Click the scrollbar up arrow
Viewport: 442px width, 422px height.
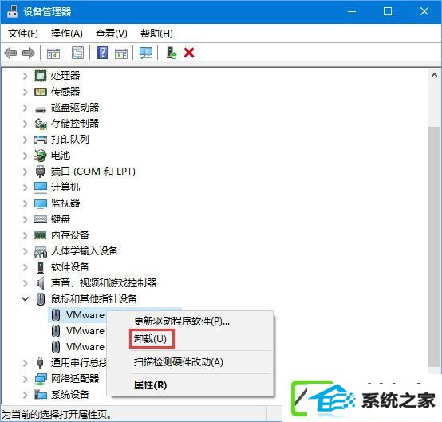434,75
